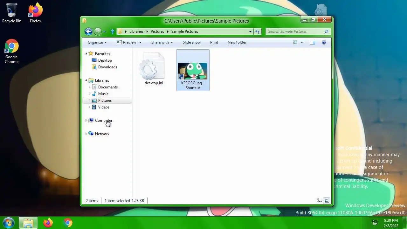The image size is (407, 229).
Task: Expand the Pictures library node
Action: click(89, 101)
